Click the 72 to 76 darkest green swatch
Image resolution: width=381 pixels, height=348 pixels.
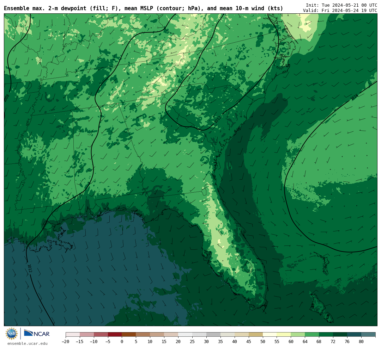pyautogui.click(x=340, y=334)
